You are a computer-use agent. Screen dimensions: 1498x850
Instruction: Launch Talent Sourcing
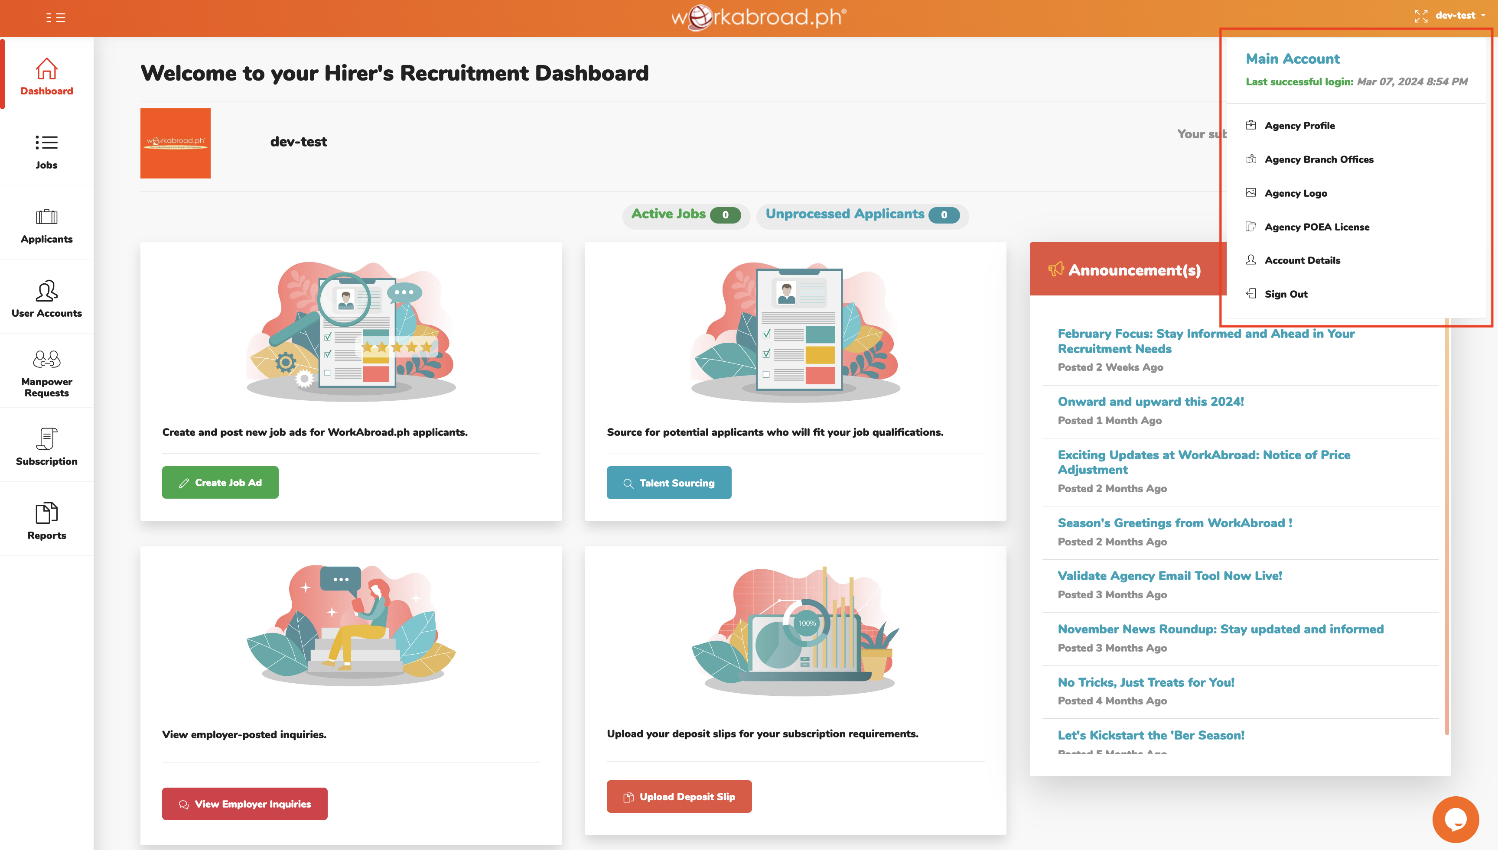pyautogui.click(x=669, y=483)
